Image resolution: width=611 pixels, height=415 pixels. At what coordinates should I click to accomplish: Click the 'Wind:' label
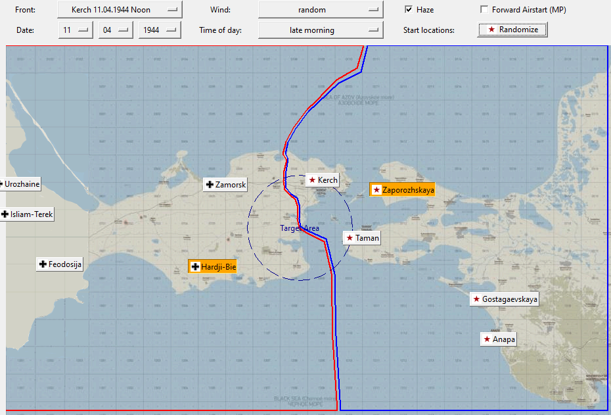(220, 10)
